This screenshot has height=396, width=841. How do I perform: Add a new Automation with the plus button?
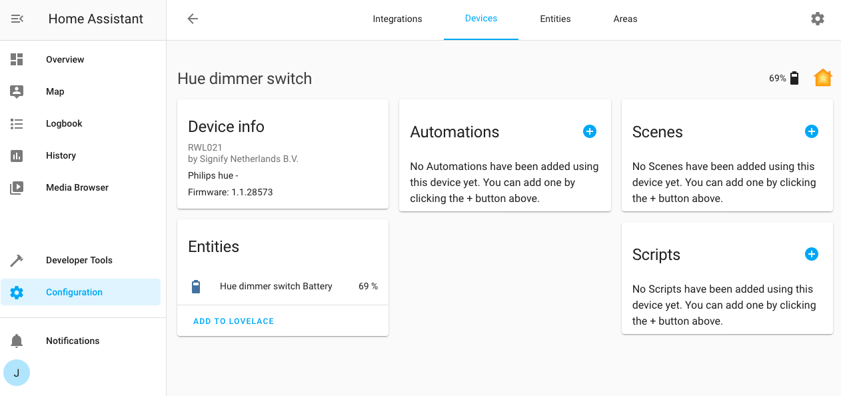coord(590,131)
